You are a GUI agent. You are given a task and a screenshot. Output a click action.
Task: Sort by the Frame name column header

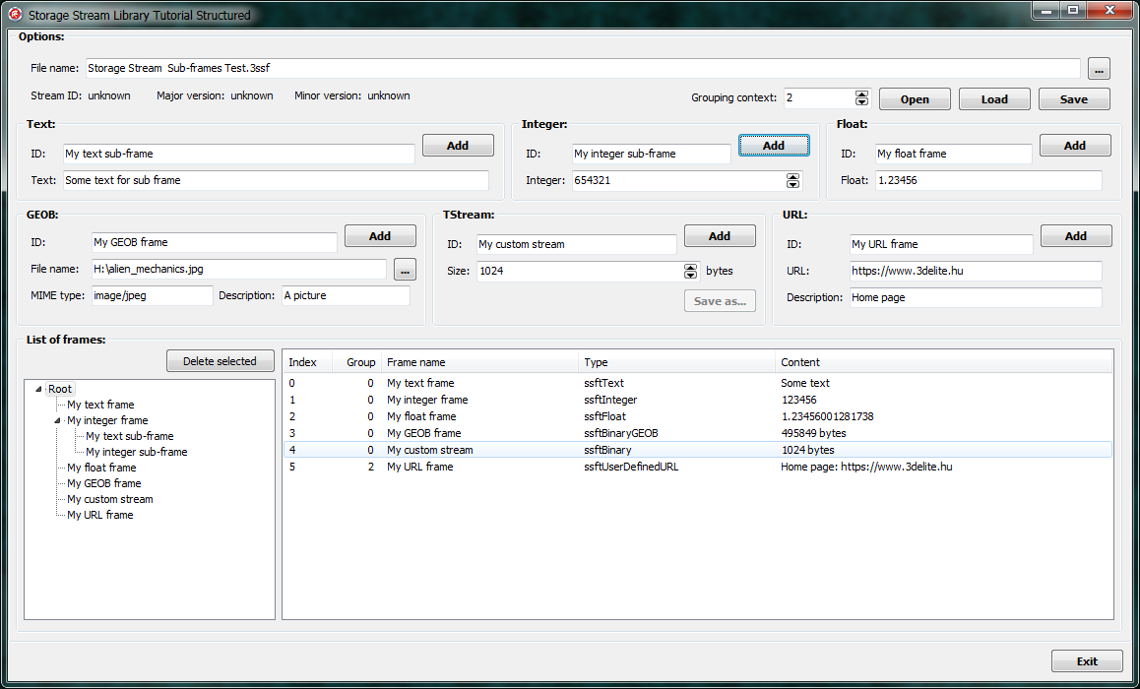479,362
